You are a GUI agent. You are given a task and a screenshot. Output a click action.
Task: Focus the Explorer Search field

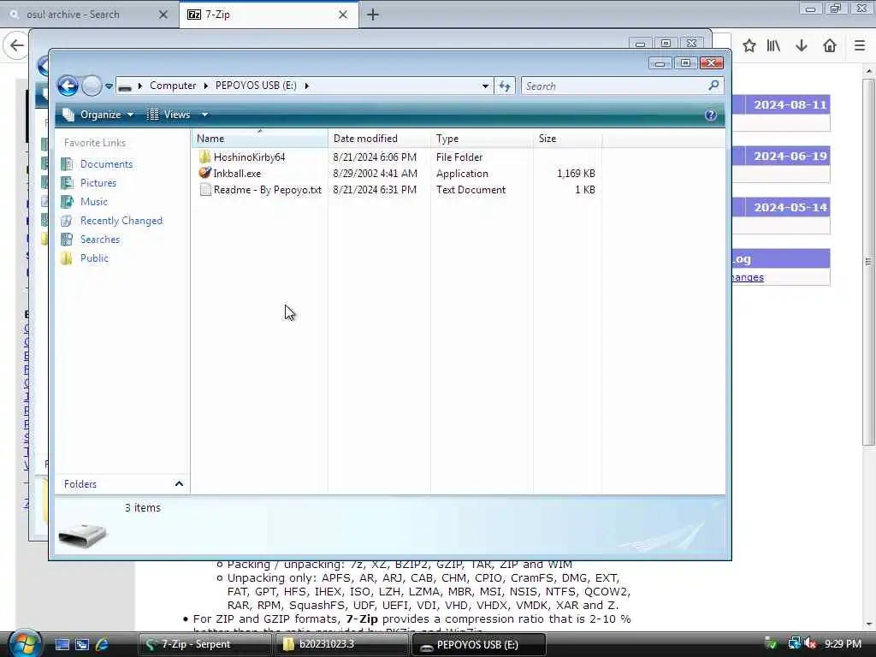click(614, 86)
